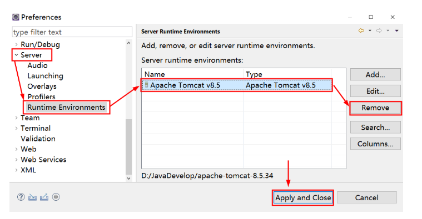The width and height of the screenshot is (422, 219).
Task: Open the forward history dropdown arrow
Action: tap(388, 30)
